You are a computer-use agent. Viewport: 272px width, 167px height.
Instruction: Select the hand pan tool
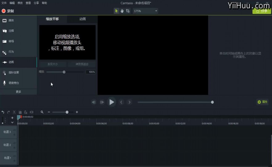pos(122,11)
